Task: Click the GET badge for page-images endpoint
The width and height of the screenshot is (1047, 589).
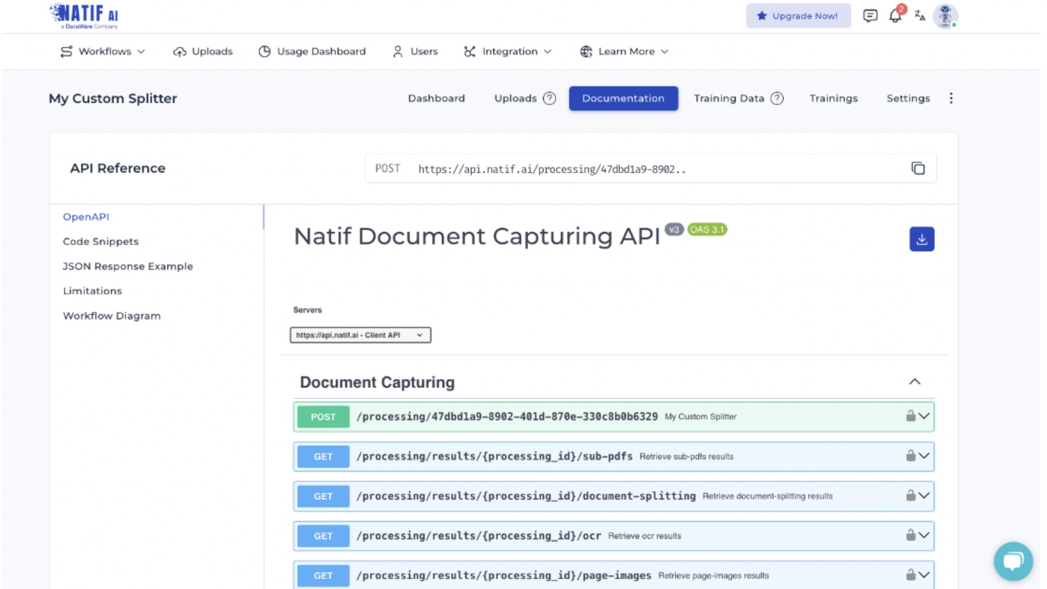Action: pyautogui.click(x=323, y=576)
